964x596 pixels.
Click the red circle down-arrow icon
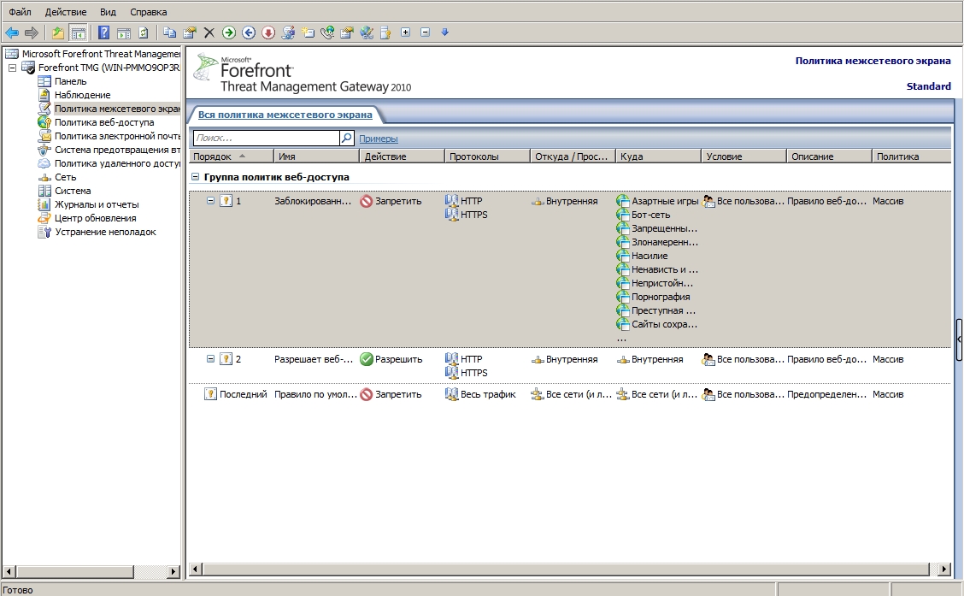(268, 32)
